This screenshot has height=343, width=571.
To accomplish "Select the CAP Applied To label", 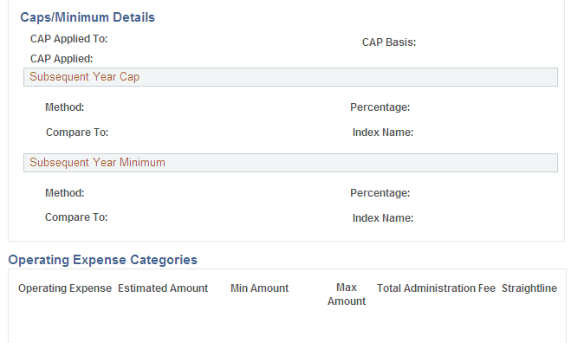I will (68, 39).
